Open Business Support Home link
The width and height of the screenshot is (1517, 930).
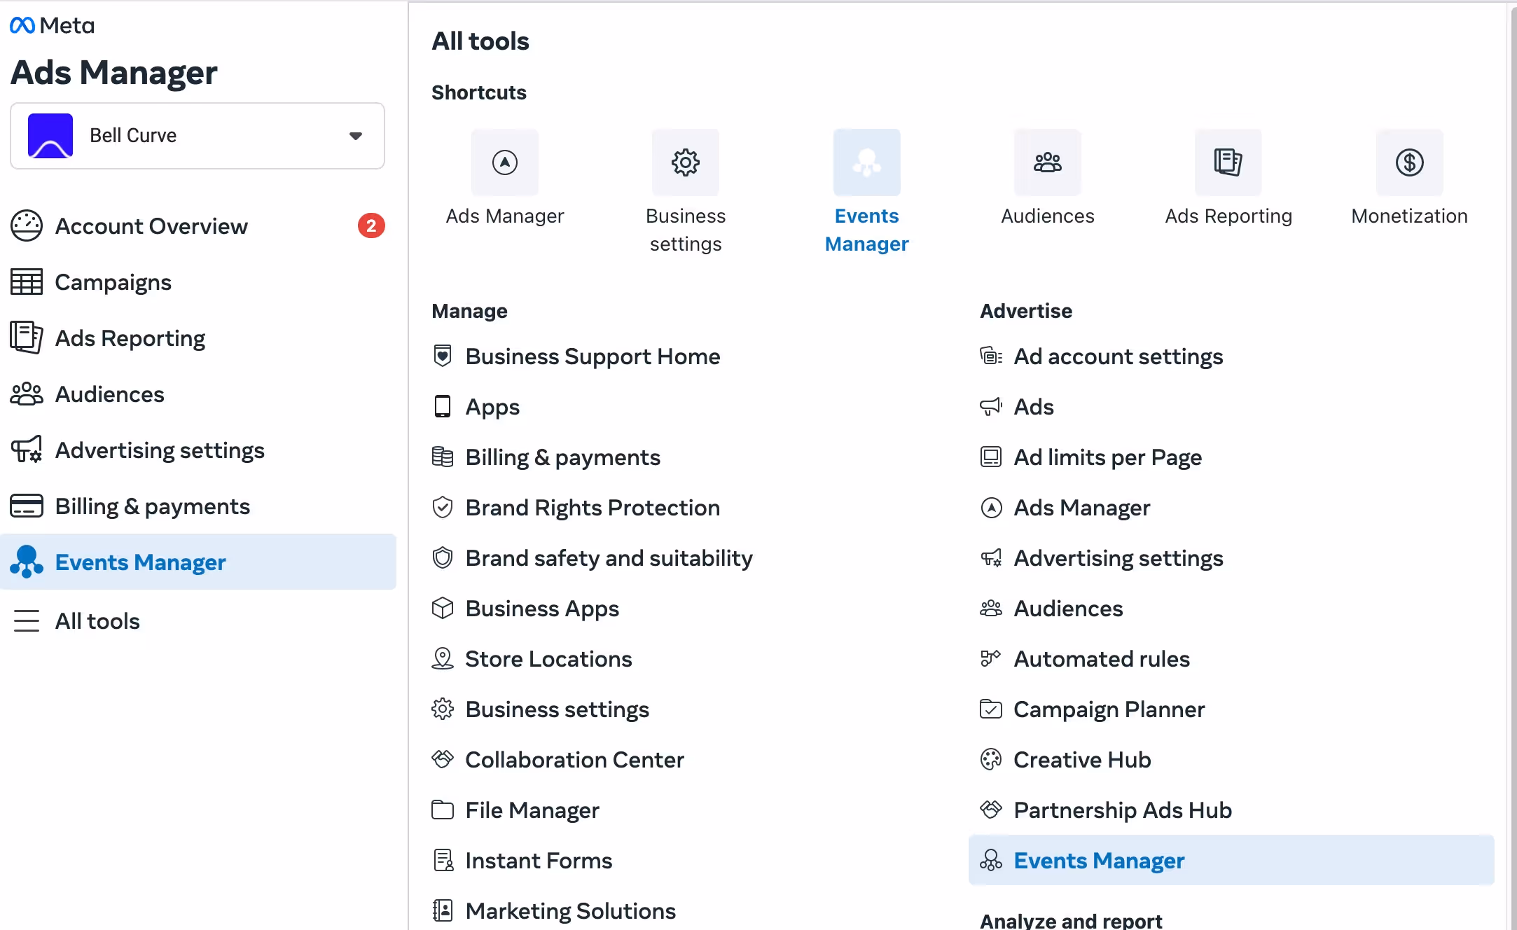click(593, 356)
